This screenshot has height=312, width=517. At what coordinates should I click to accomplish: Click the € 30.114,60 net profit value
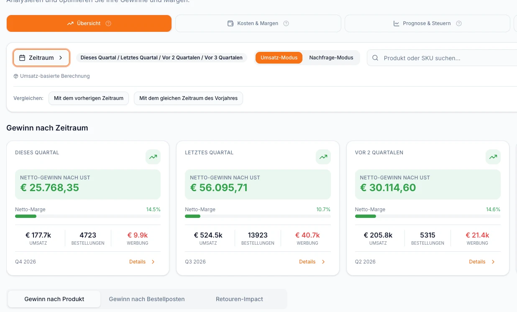(388, 187)
